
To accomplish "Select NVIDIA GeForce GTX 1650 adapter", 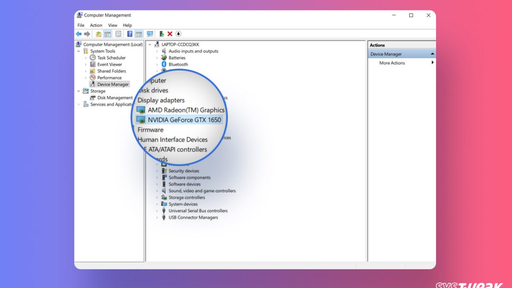I will [x=184, y=120].
